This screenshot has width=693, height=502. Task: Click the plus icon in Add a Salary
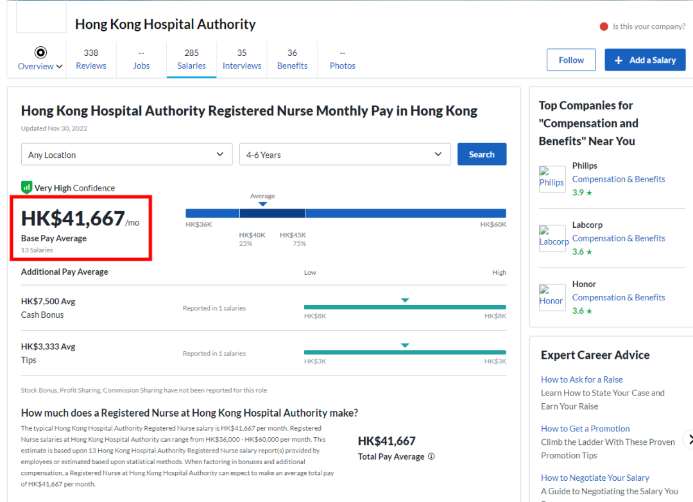[x=619, y=60]
